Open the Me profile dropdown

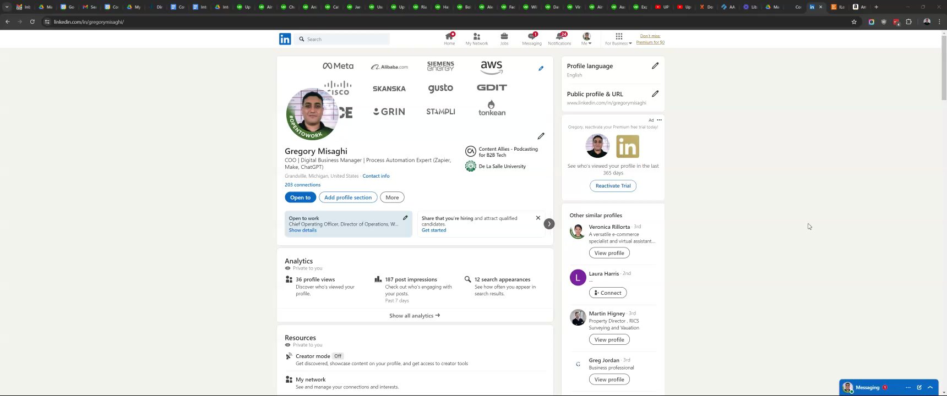[x=586, y=38]
